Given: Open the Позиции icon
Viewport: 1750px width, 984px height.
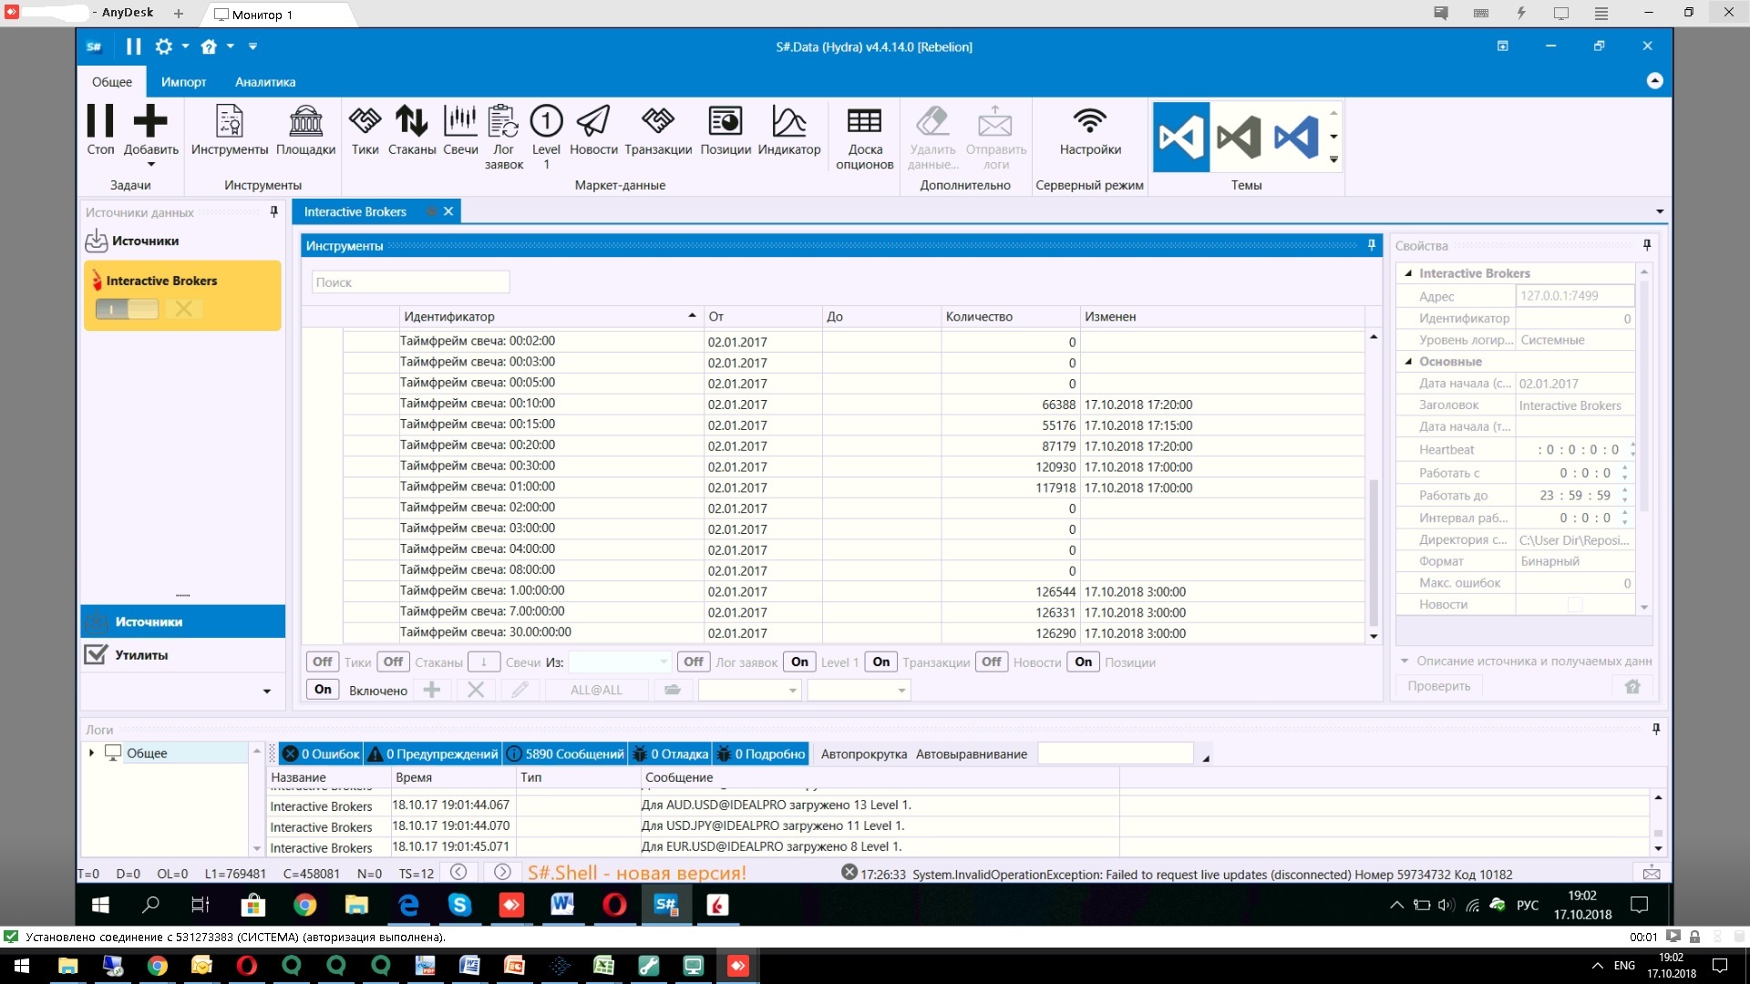Looking at the screenshot, I should (726, 121).
